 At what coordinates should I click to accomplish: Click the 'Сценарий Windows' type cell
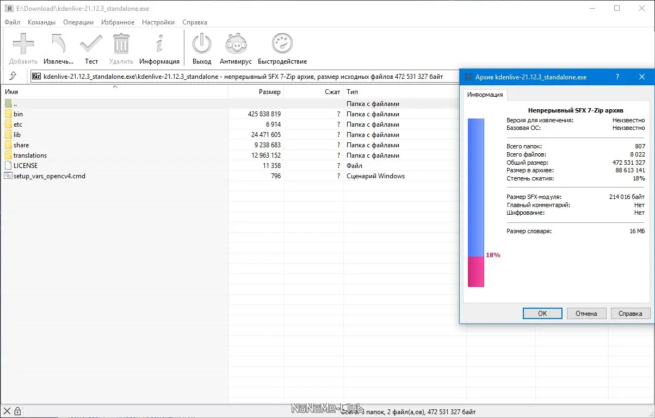[376, 176]
